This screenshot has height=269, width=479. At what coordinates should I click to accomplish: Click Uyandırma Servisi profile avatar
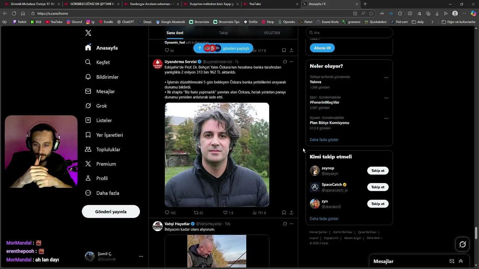158,64
